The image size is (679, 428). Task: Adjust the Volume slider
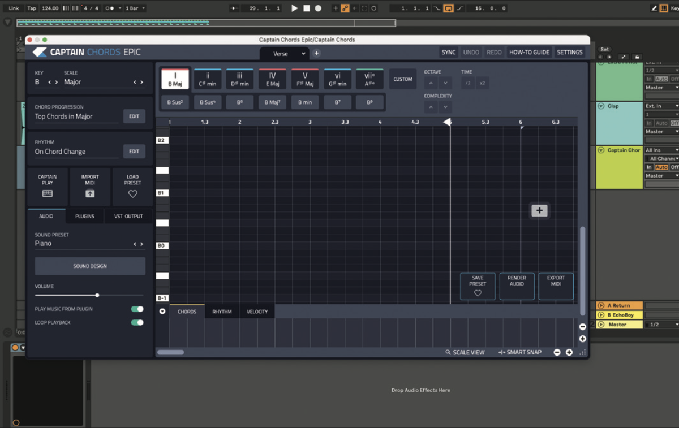point(96,295)
